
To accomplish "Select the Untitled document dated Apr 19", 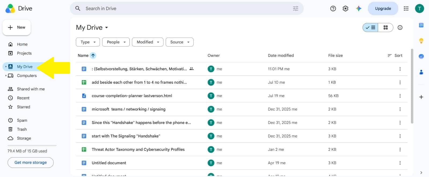I will 242,163.
